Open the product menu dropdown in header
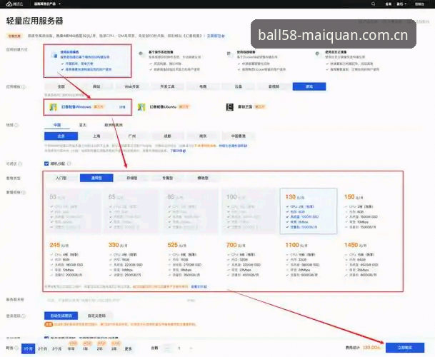This screenshot has height=357, width=435. 47,4
